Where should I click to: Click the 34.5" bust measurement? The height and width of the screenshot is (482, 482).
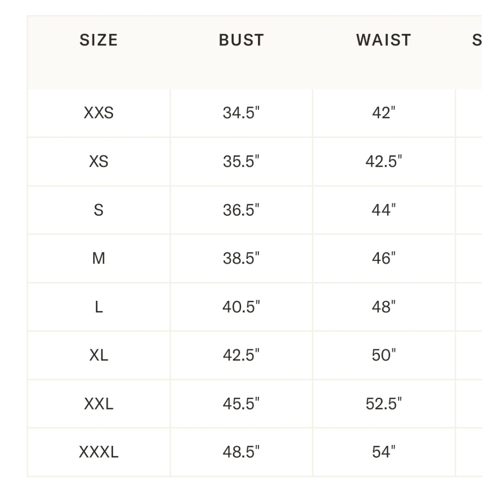point(241,113)
